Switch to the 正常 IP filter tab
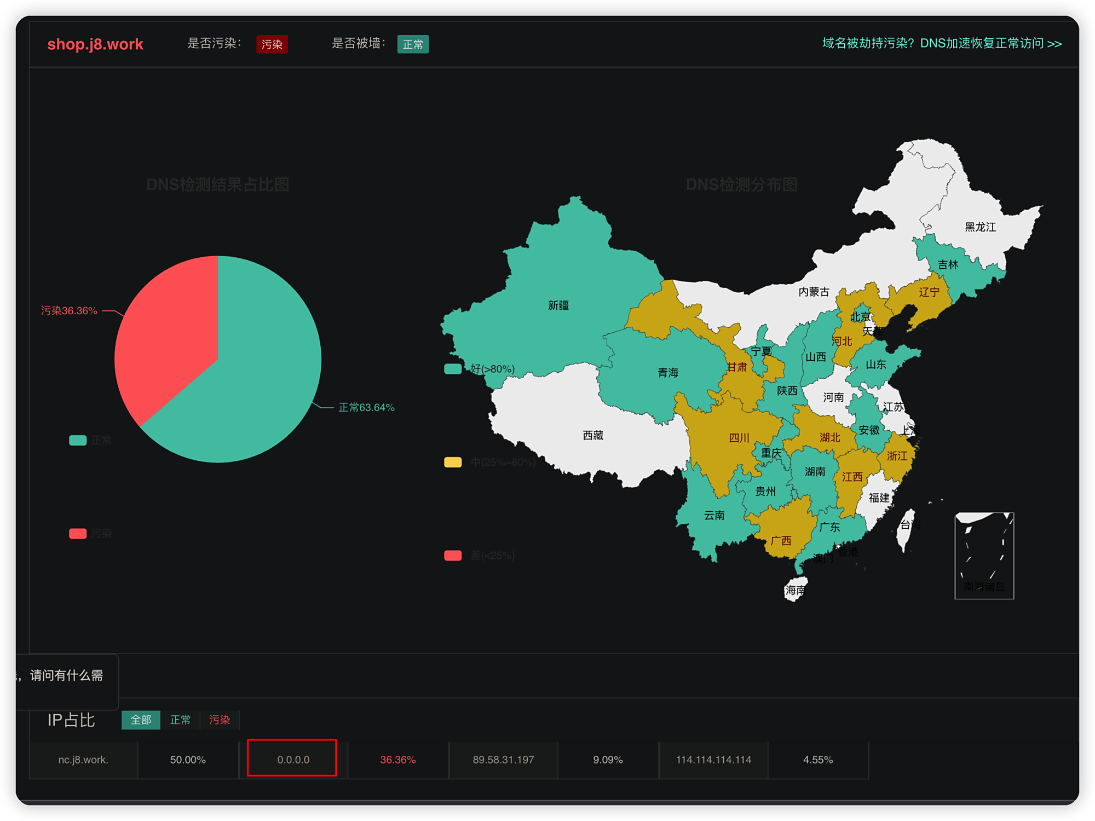This screenshot has width=1095, height=821. coord(180,720)
